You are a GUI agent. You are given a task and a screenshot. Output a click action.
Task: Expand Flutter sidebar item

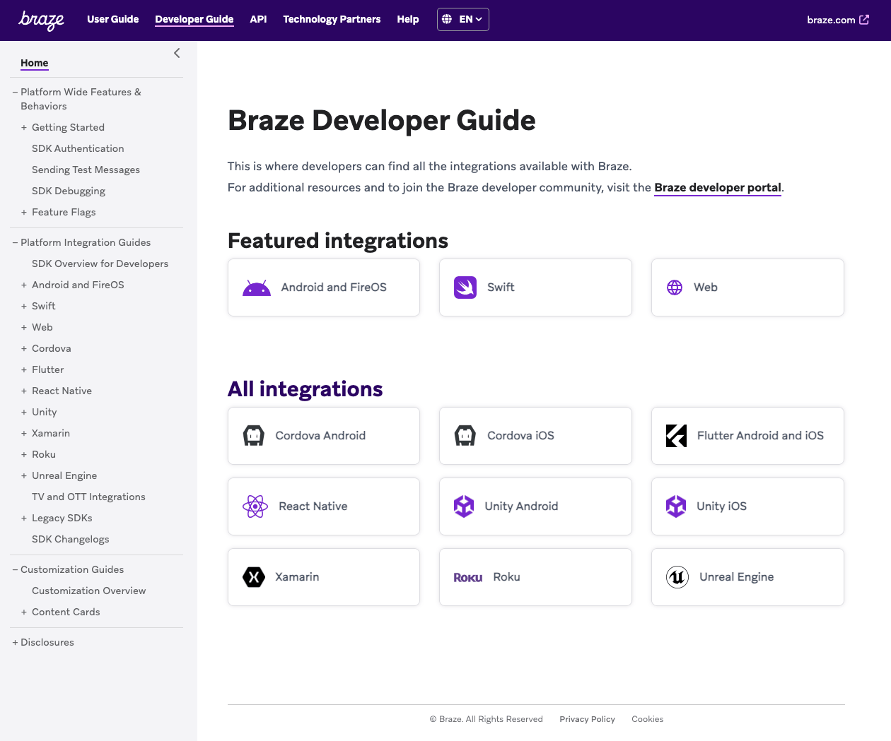point(24,369)
